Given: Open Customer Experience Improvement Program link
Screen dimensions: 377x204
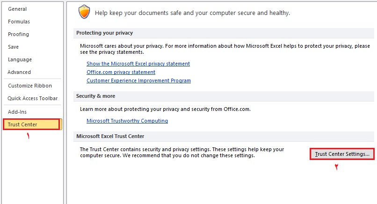Looking at the screenshot, I should 138,80.
